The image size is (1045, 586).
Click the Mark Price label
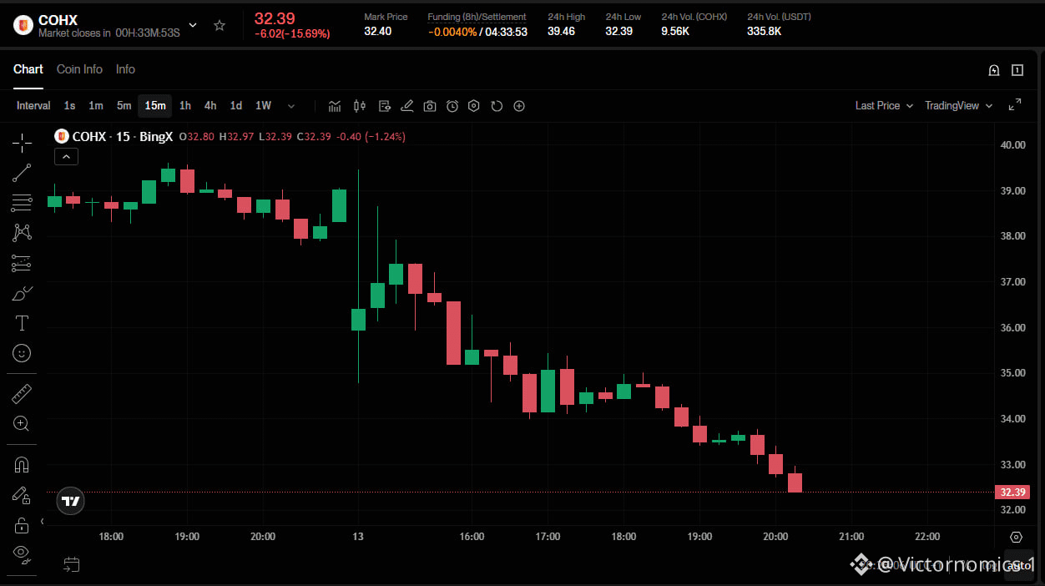(386, 17)
